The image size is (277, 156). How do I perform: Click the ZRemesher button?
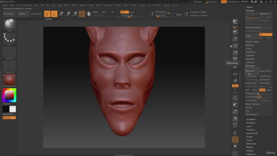252,71
